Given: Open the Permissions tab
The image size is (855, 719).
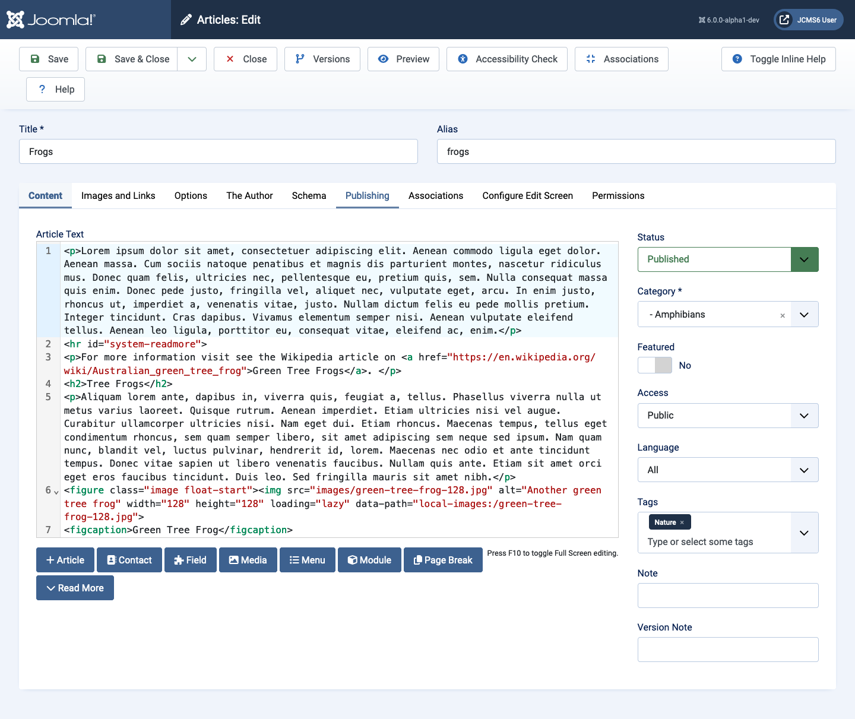Looking at the screenshot, I should (617, 195).
